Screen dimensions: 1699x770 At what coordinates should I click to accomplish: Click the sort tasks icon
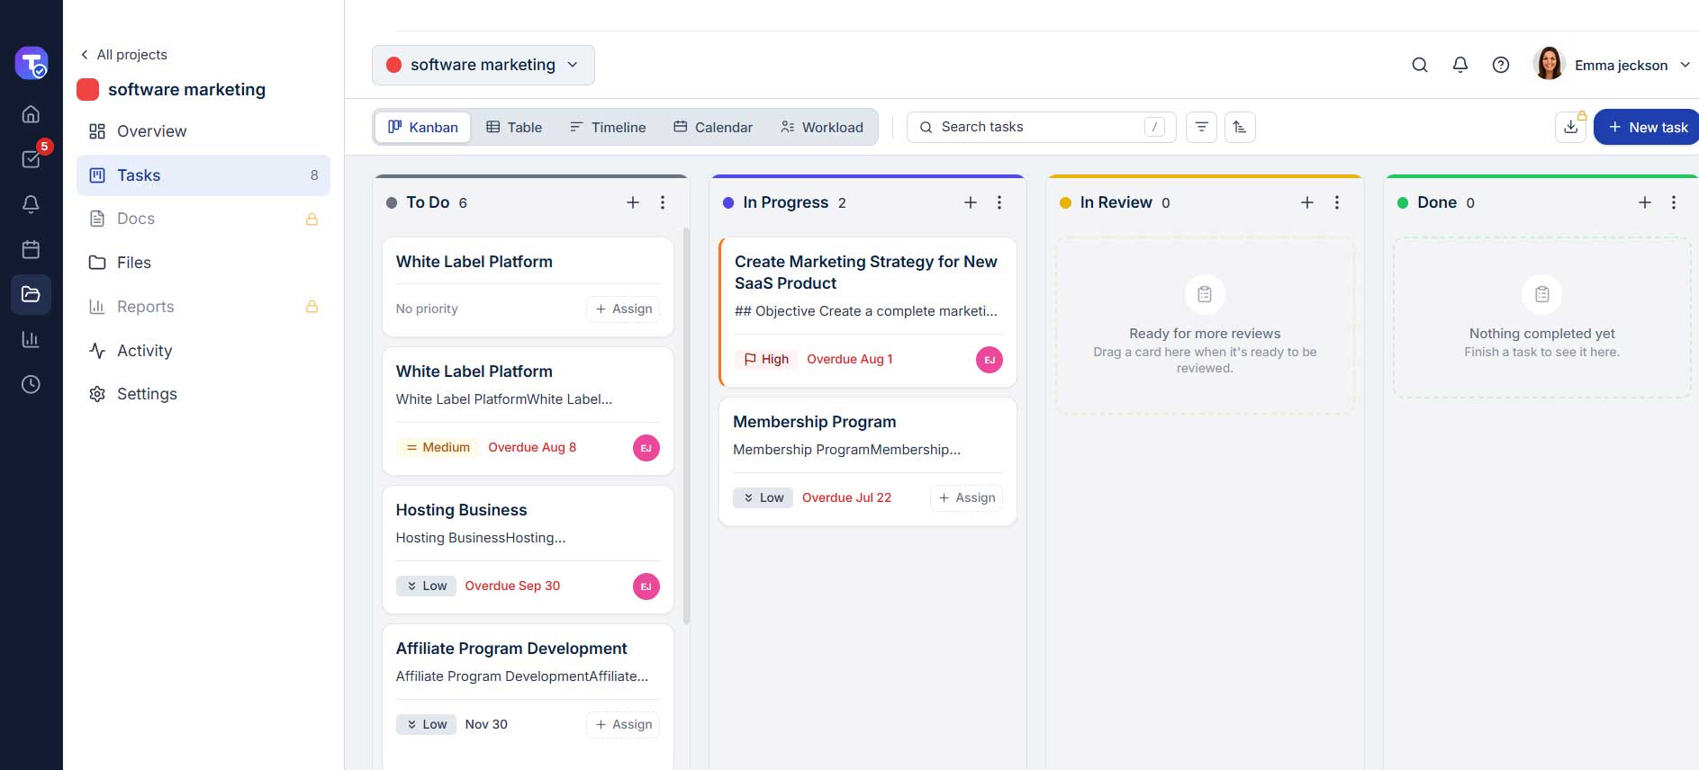(1240, 127)
